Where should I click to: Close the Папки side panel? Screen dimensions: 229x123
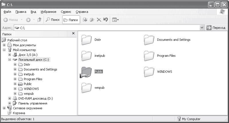pyautogui.click(x=73, y=33)
